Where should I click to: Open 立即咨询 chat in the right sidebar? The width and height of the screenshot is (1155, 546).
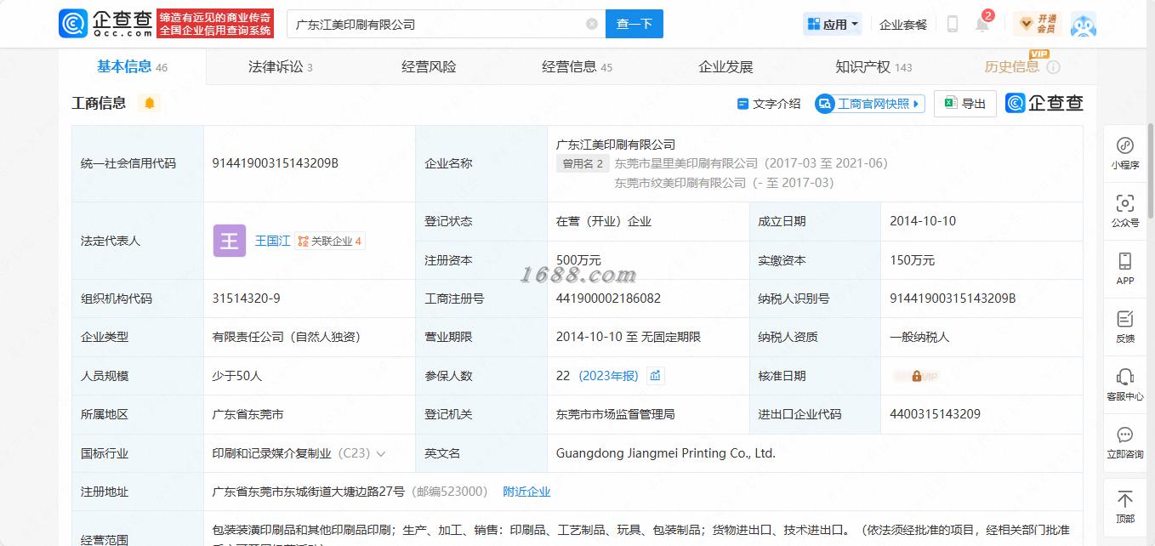point(1125,442)
